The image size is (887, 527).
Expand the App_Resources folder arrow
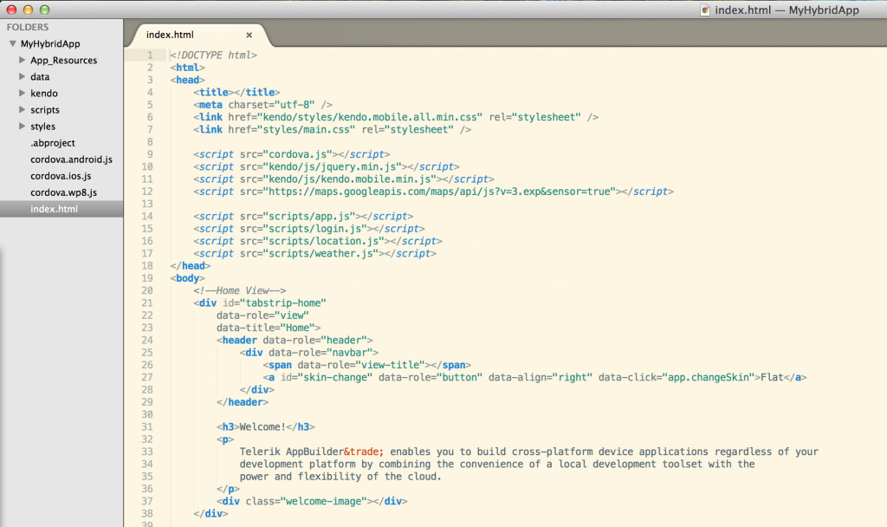[x=22, y=60]
